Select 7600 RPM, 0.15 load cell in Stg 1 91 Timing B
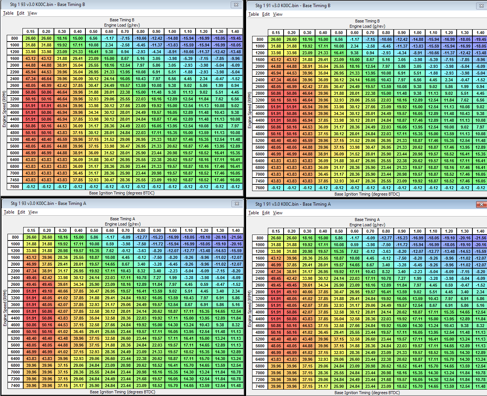The width and height of the screenshot is (487, 396). click(276, 188)
